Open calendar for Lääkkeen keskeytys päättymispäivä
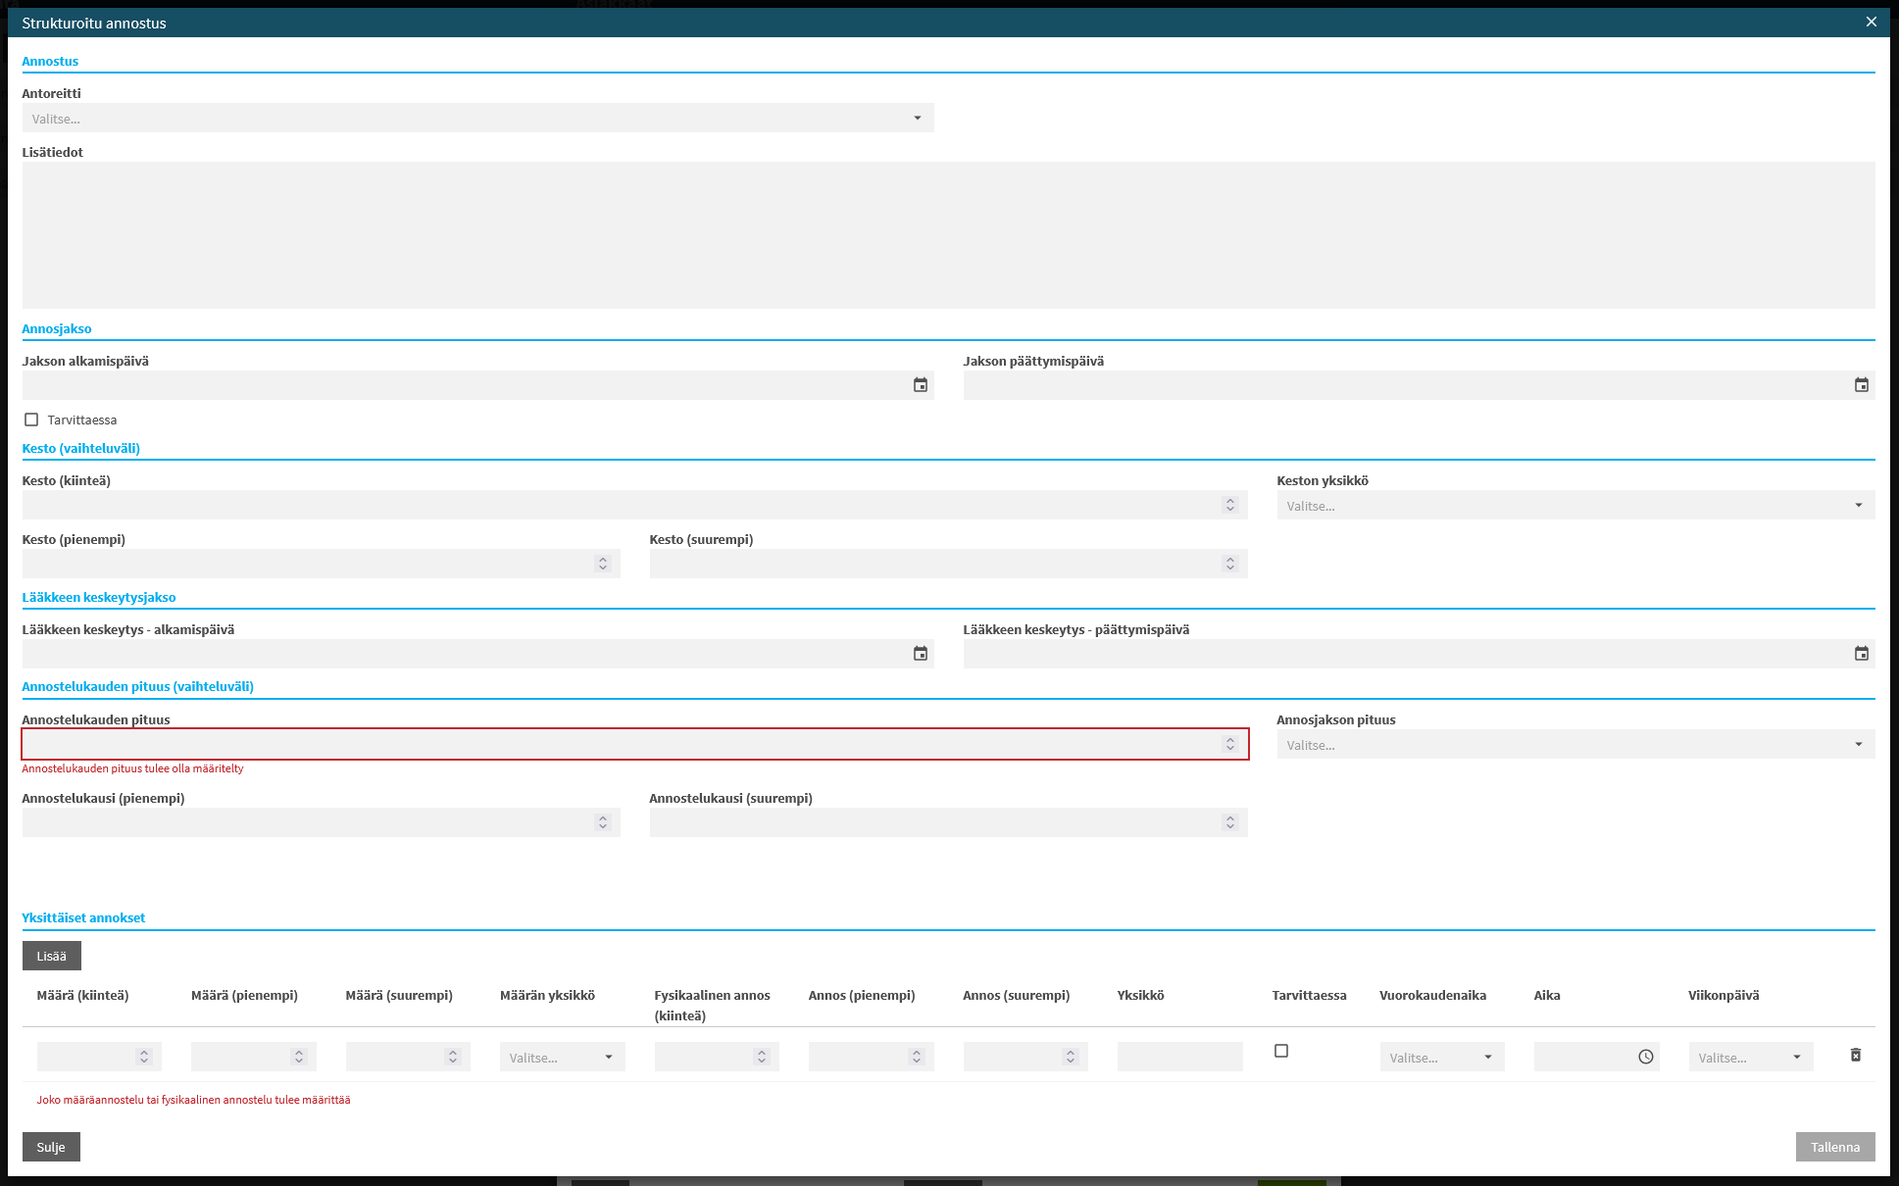This screenshot has width=1899, height=1186. [x=1861, y=654]
